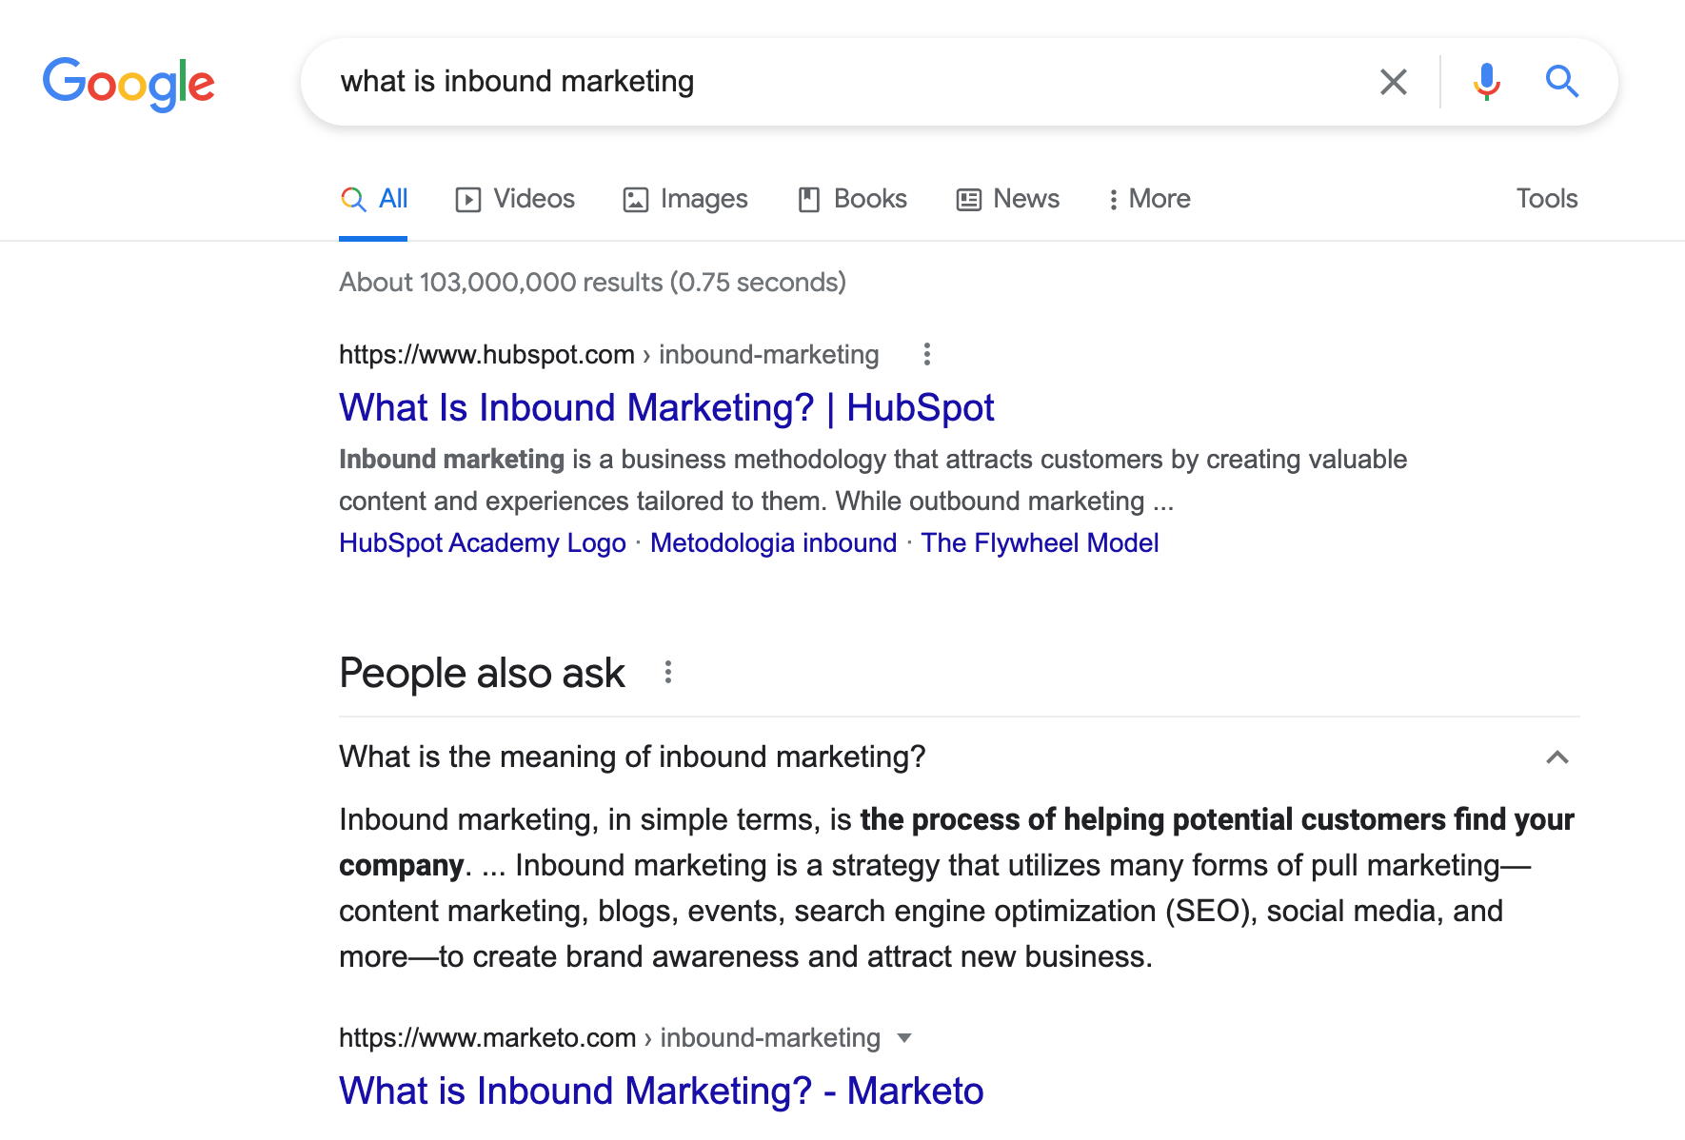Switch to the Videos tab
This screenshot has width=1685, height=1140.
pos(515,199)
